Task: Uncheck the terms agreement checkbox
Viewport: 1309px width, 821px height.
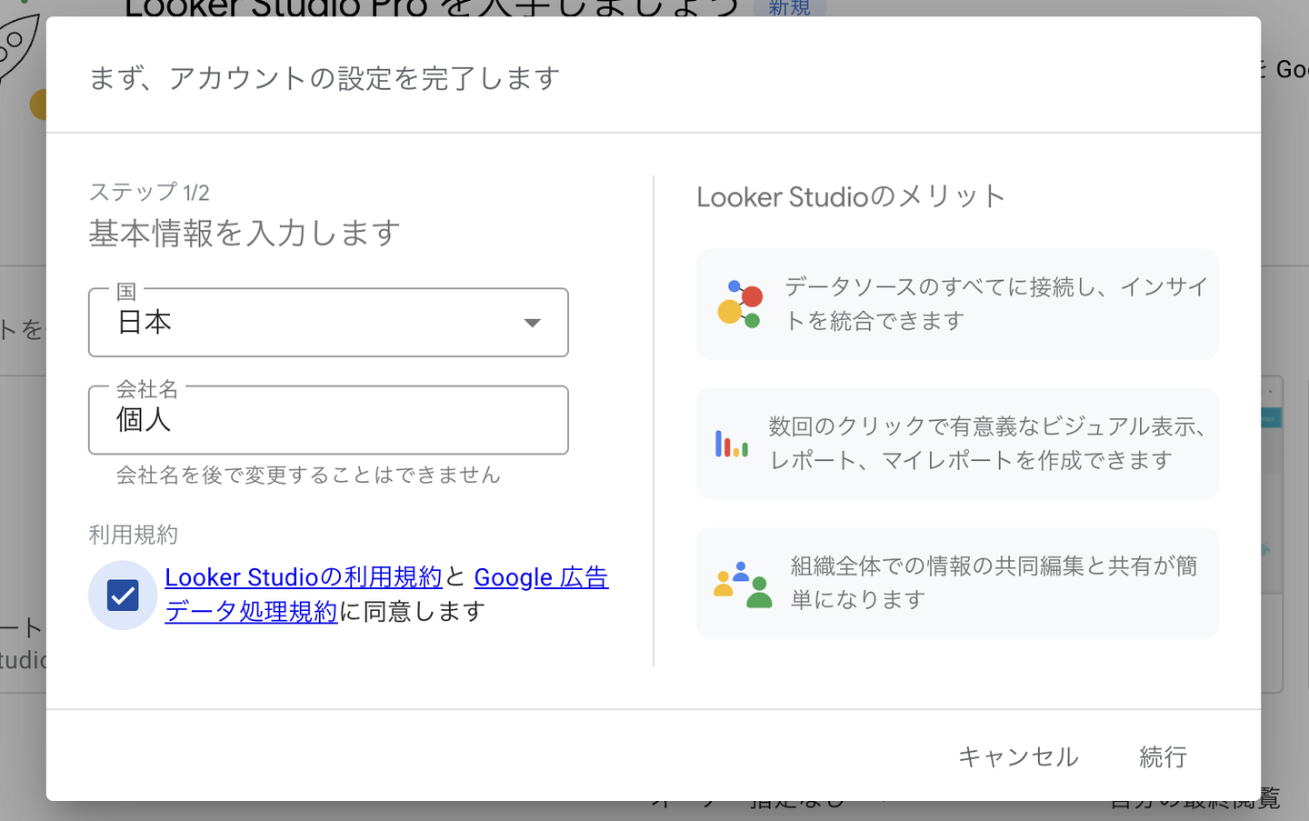Action: tap(123, 596)
